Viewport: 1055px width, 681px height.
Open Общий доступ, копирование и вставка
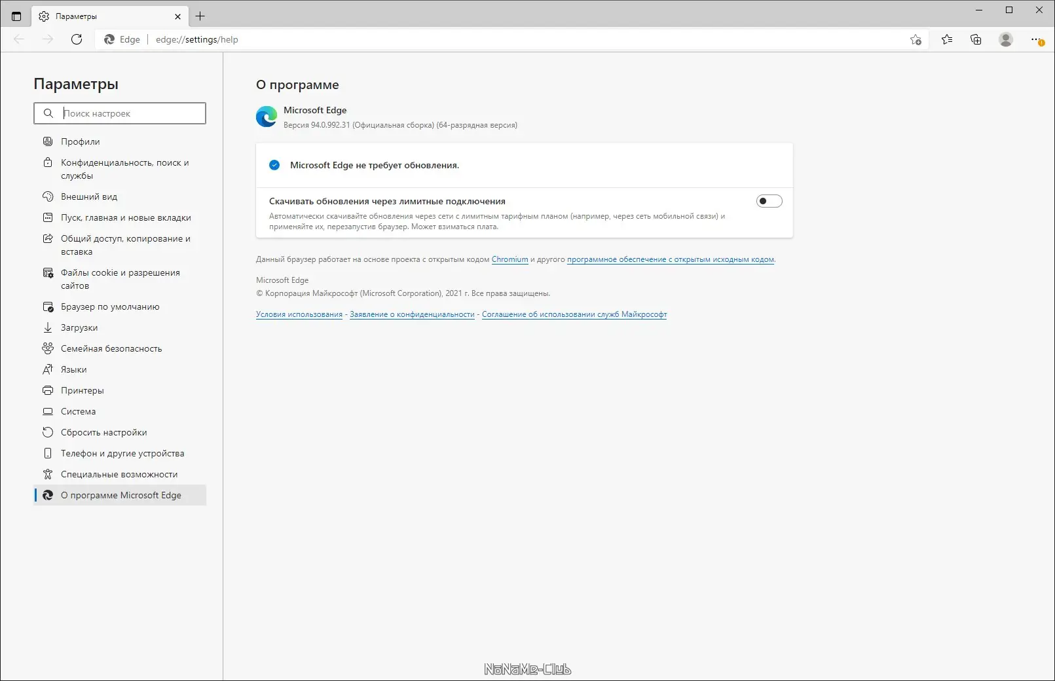[120, 245]
